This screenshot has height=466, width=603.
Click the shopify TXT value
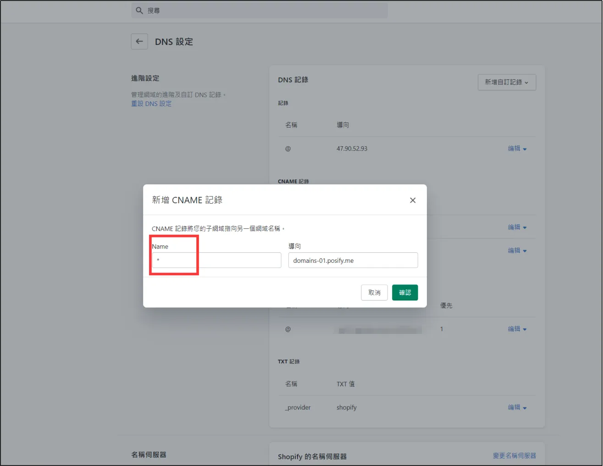click(x=346, y=407)
